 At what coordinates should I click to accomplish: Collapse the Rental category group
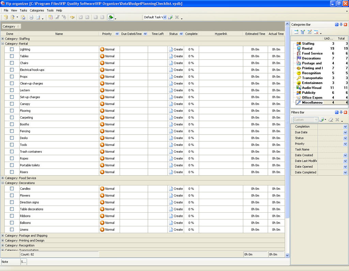point(3,44)
